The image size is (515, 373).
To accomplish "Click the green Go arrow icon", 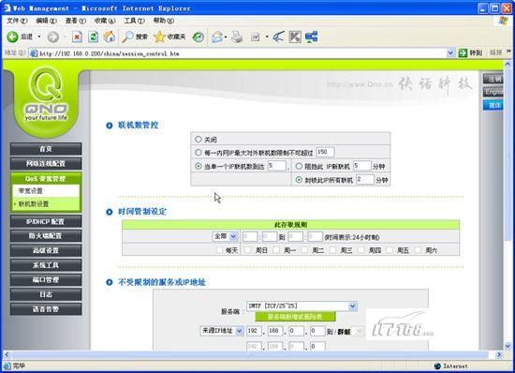I will 463,52.
